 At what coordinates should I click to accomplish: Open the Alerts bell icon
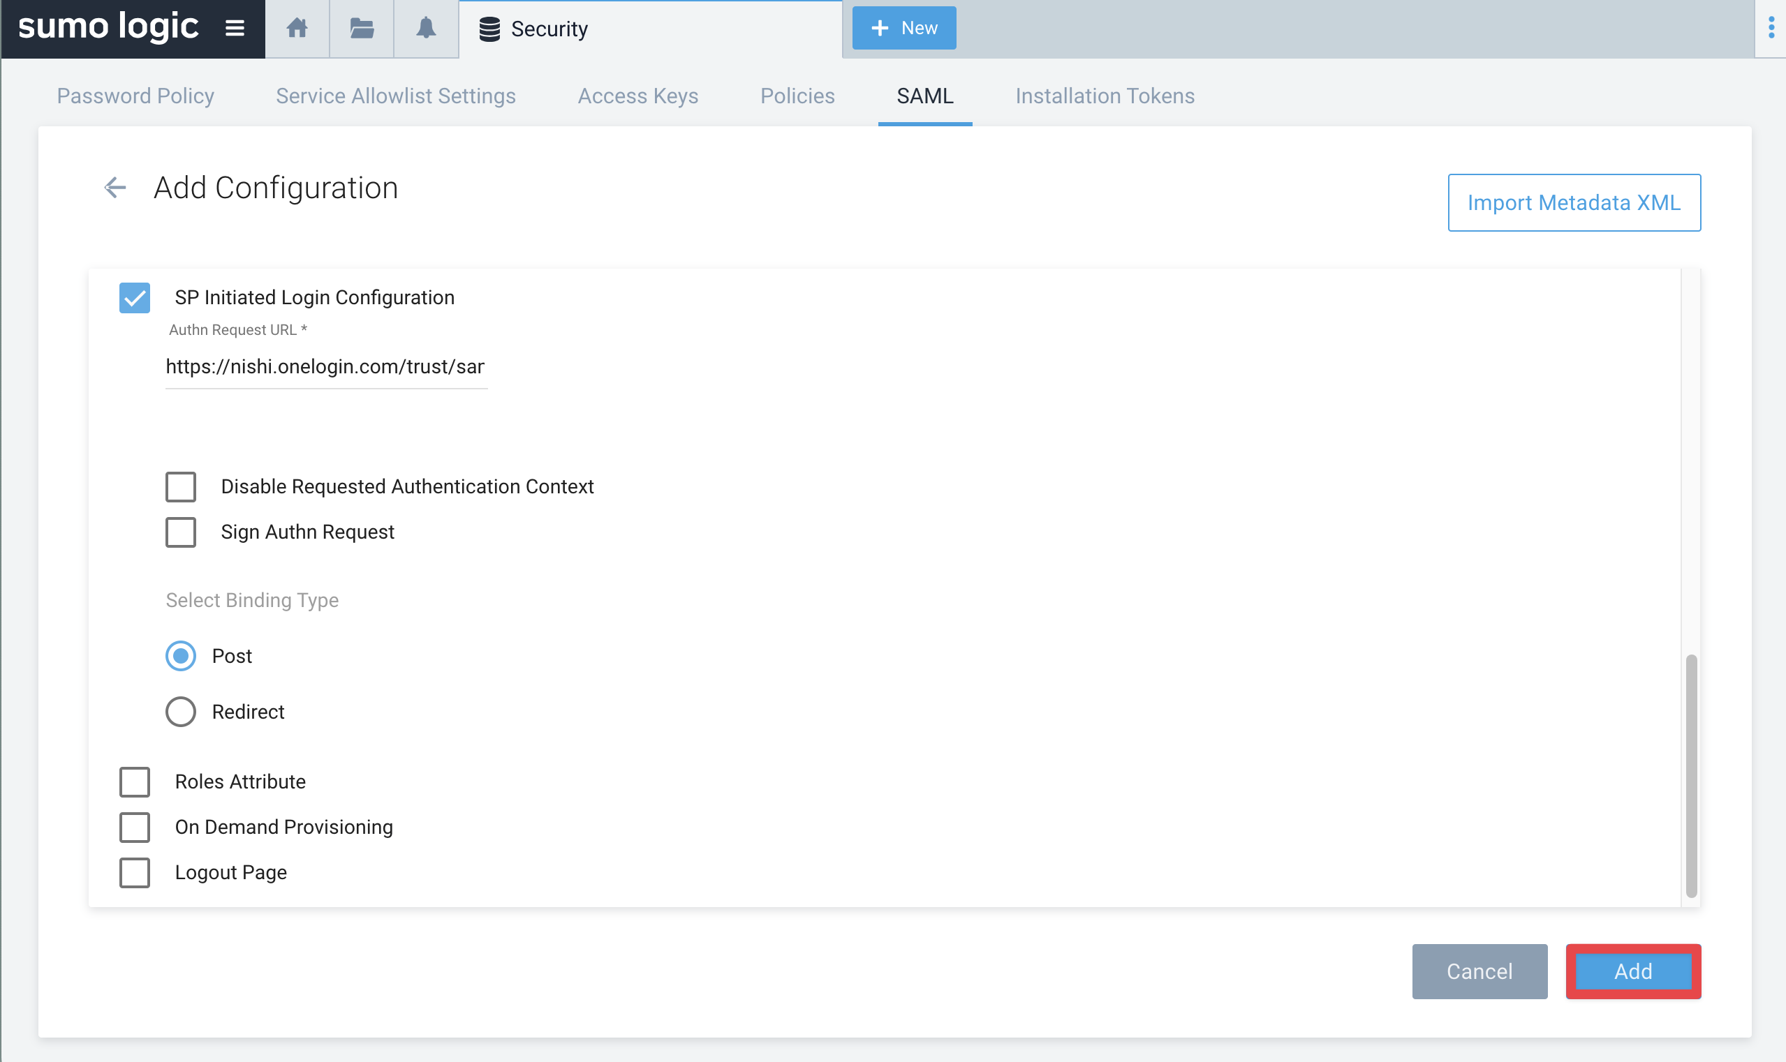[426, 29]
